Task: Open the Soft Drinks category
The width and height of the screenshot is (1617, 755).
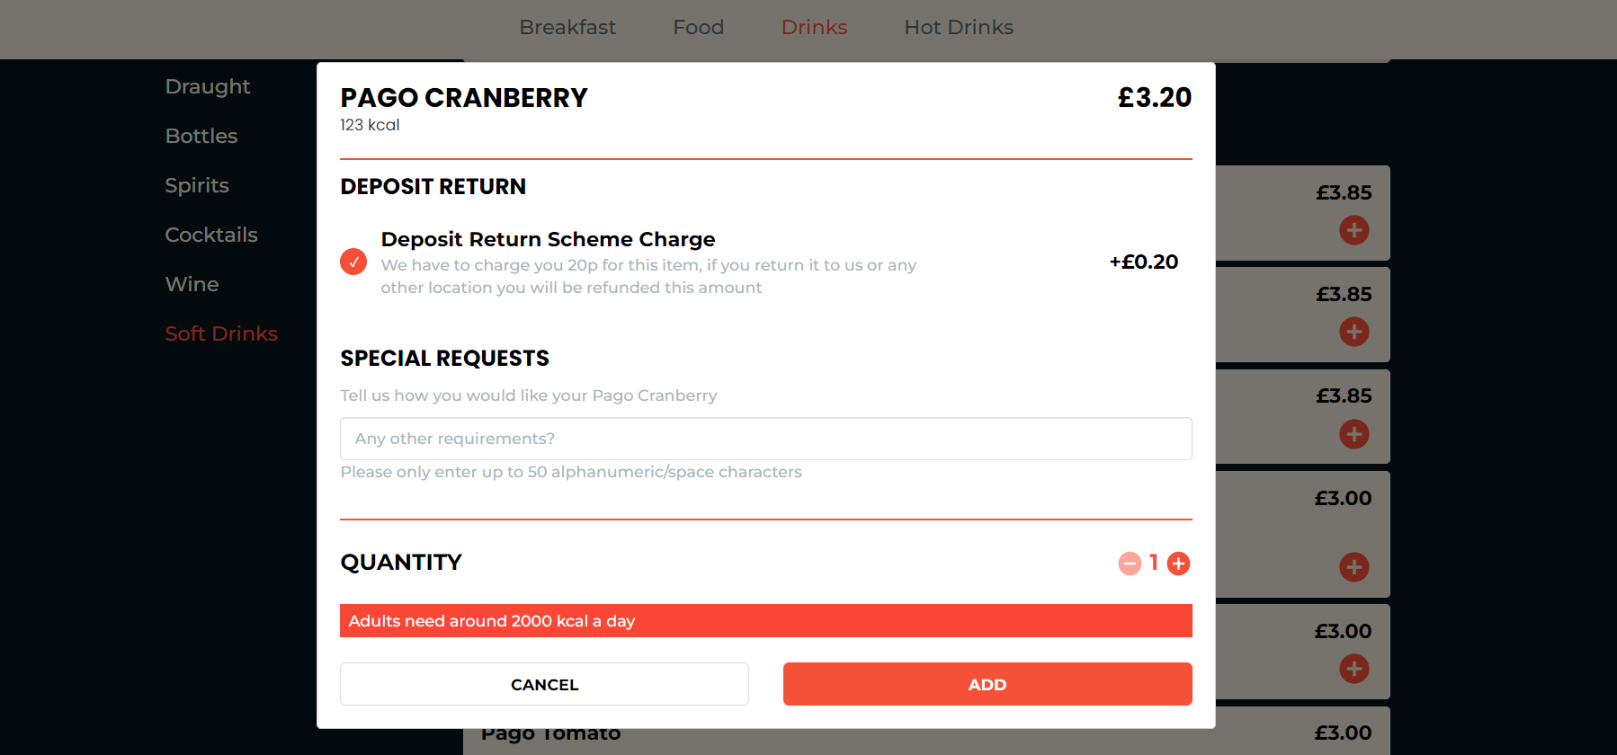Action: coord(221,333)
